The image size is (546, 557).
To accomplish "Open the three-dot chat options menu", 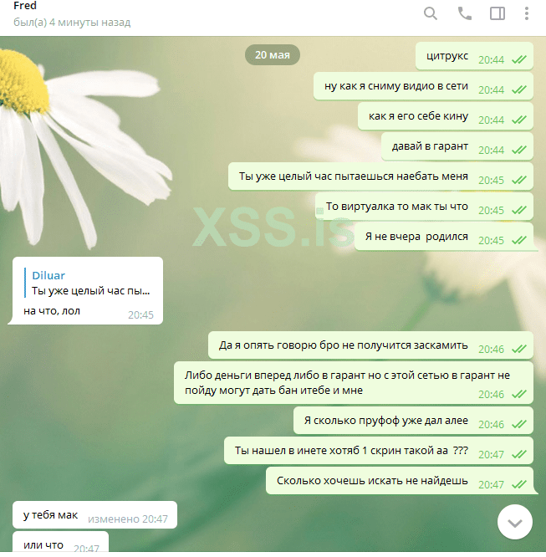I will point(527,14).
